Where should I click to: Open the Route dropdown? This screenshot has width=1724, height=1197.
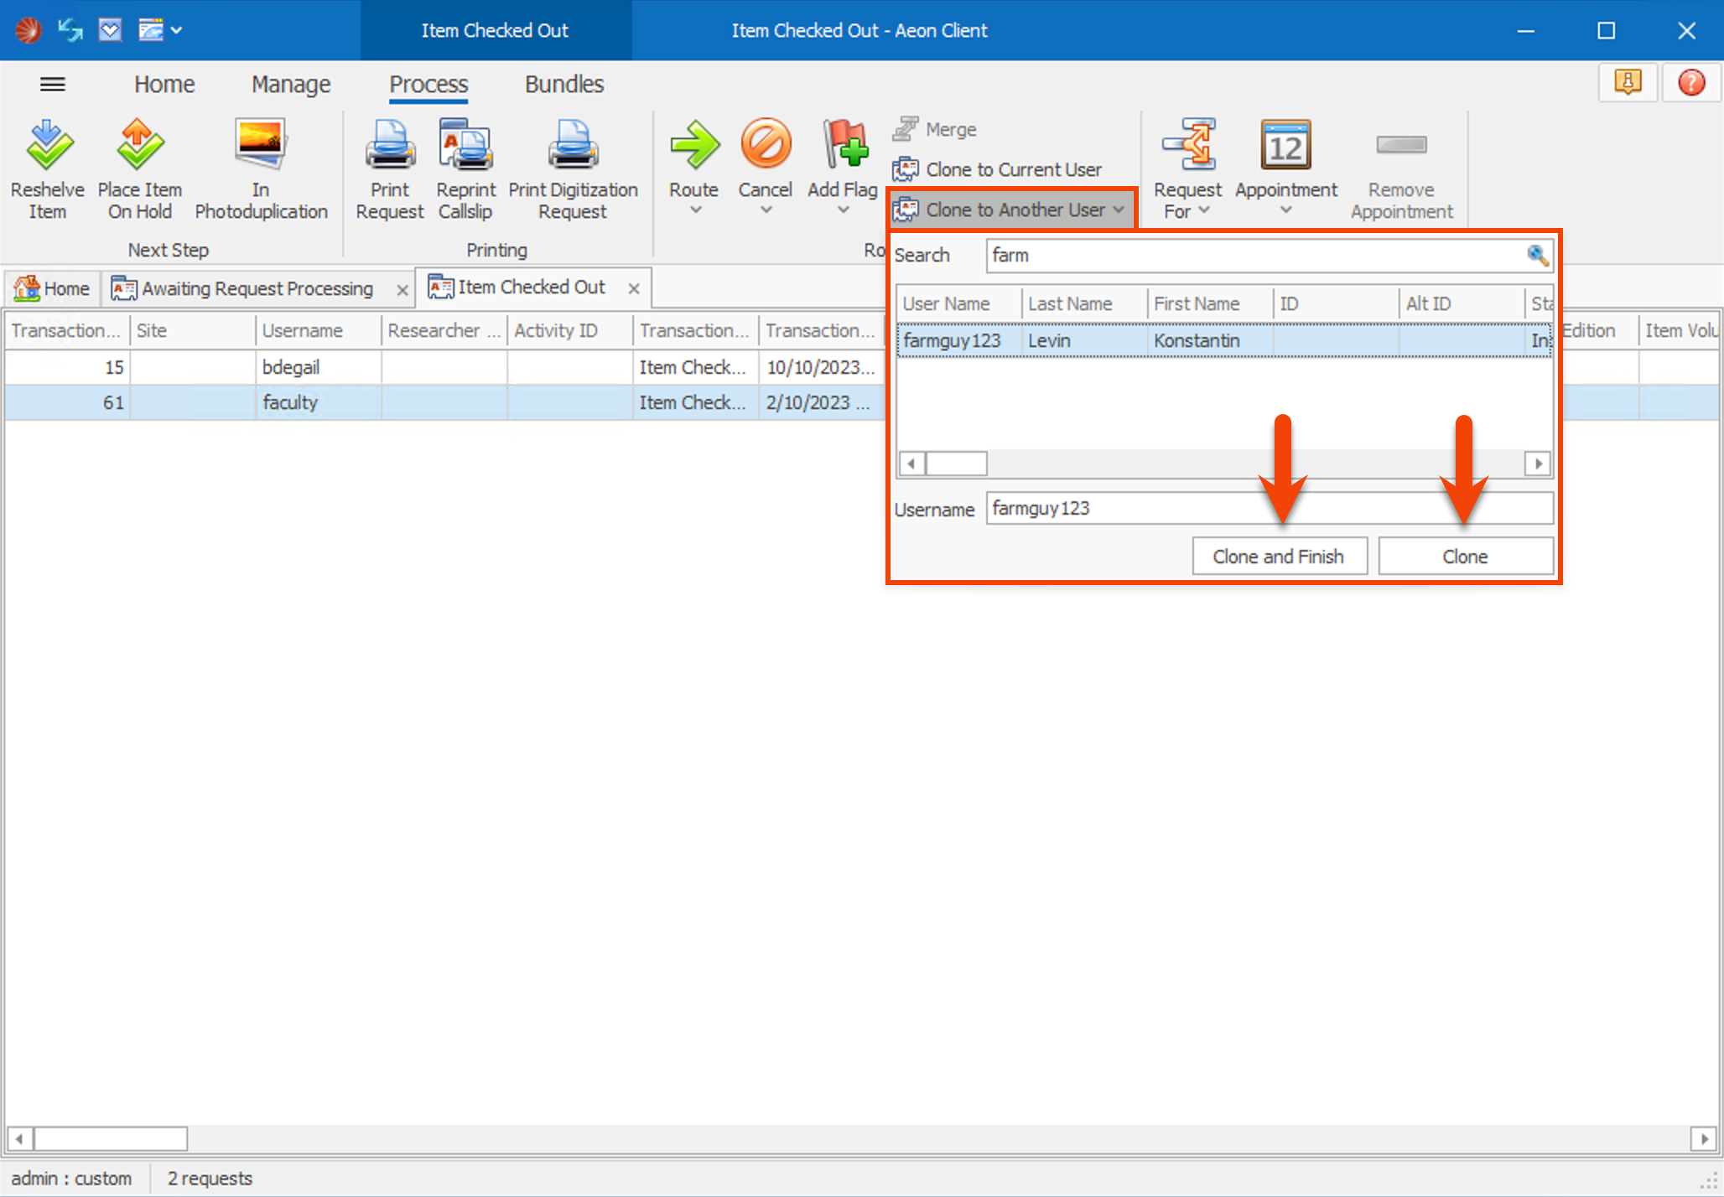pos(694,210)
